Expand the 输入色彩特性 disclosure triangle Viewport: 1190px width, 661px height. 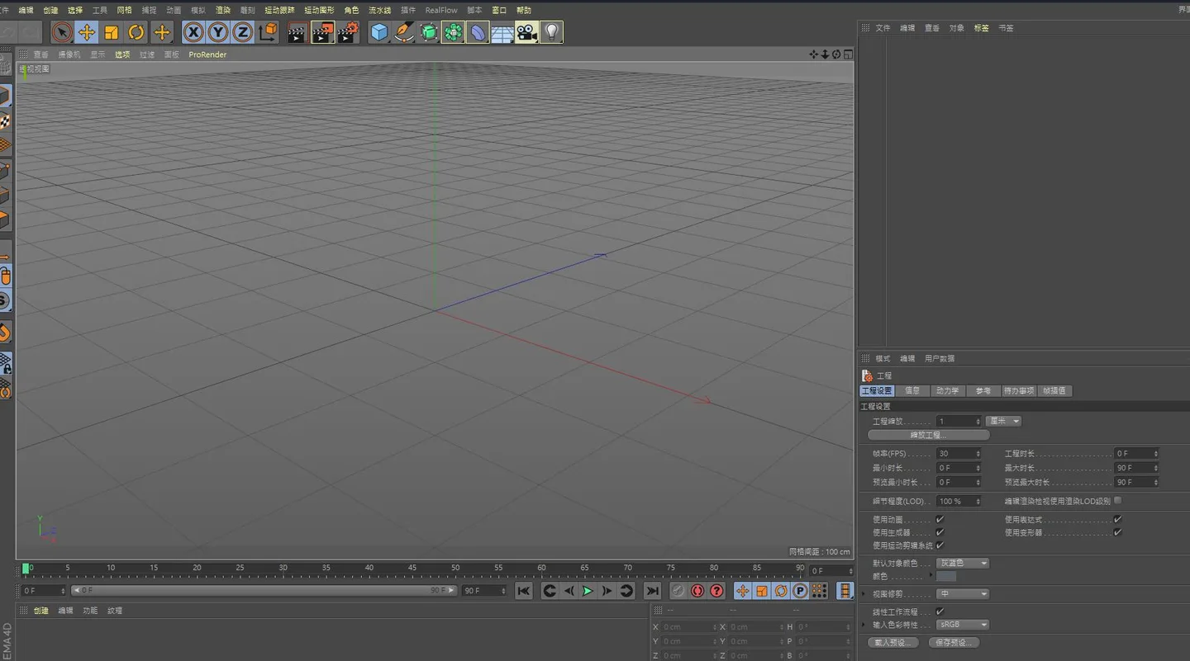(864, 625)
